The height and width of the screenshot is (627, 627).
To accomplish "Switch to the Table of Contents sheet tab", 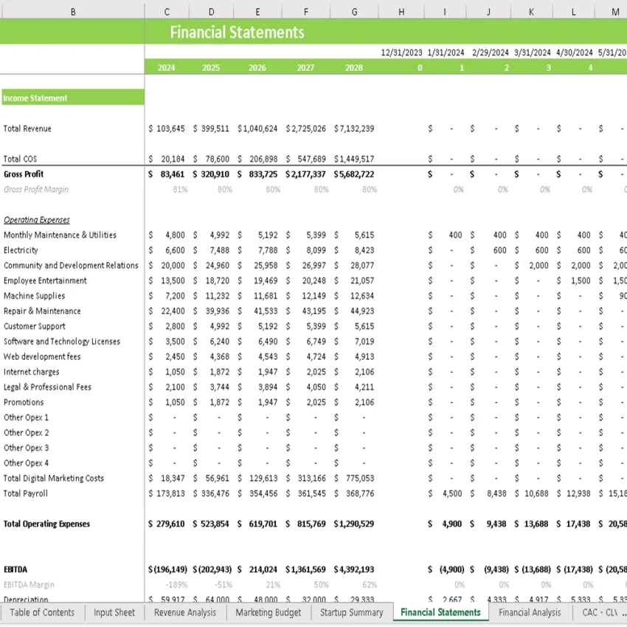I will pos(42,612).
